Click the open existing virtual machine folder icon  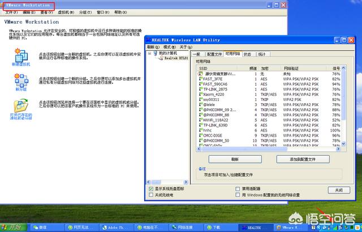point(21,106)
